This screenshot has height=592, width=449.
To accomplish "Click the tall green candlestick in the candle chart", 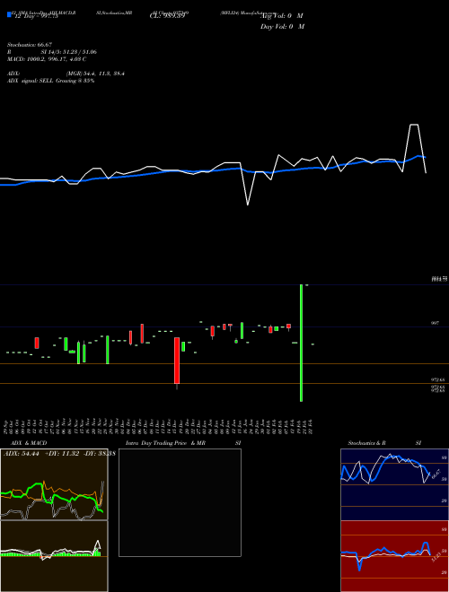I will [301, 343].
